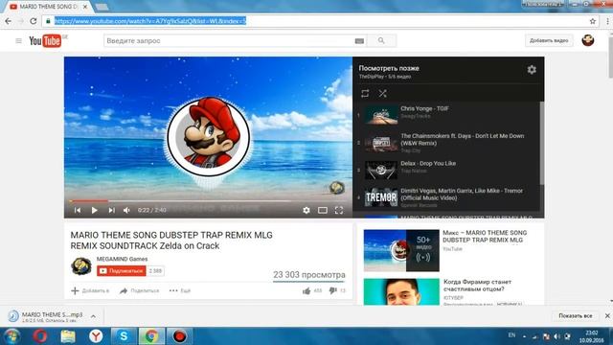Screen dimensions: 613x345
Task: Mute the video volume speaker icon
Action: tap(126, 210)
